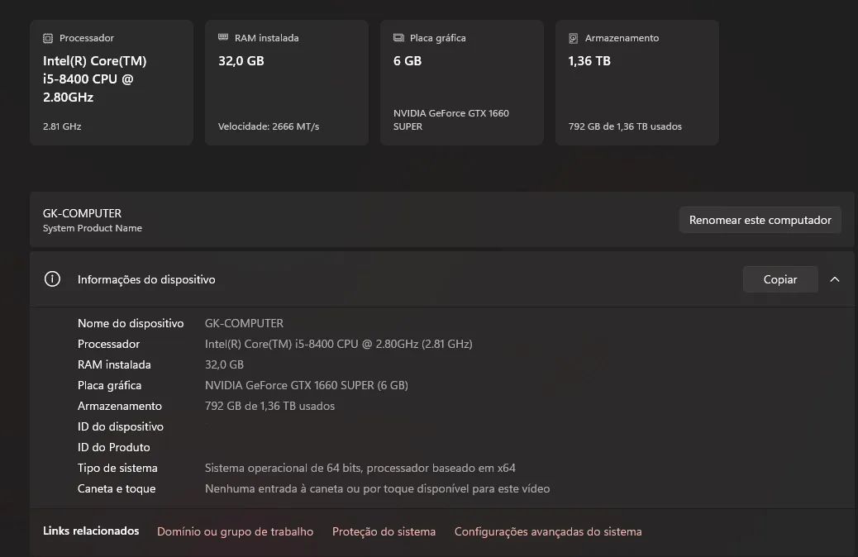Click the Processador label in device info list
This screenshot has width=858, height=557.
[x=108, y=344]
